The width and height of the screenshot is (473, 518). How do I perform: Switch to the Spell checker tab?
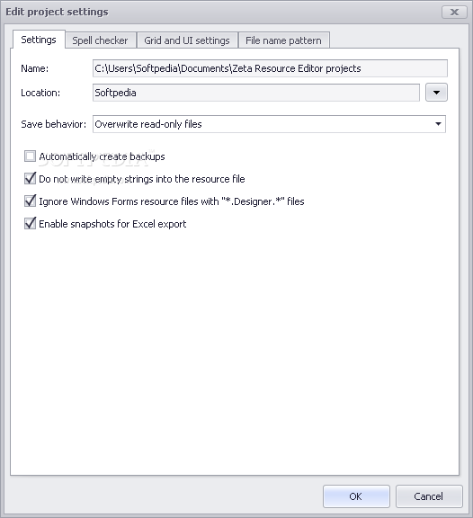101,40
